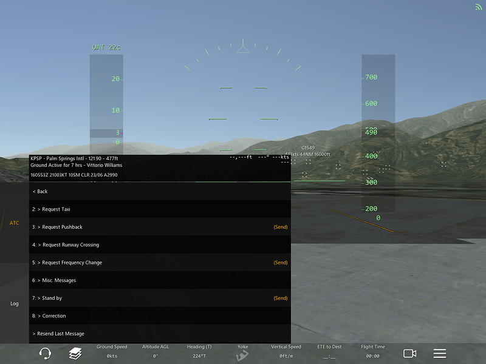Open the map layers icon
Viewport: 486px width, 364px height.
75,353
